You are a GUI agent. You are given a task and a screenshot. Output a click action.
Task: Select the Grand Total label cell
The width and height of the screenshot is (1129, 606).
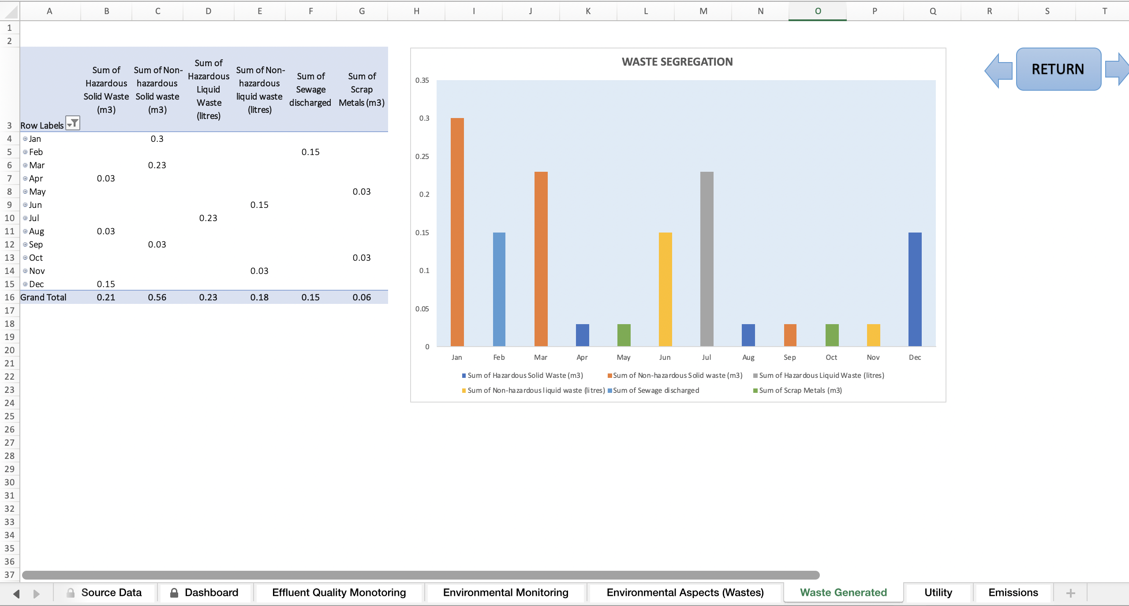50,297
